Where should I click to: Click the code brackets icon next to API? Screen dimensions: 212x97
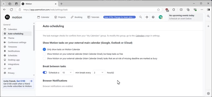(x=5, y=69)
